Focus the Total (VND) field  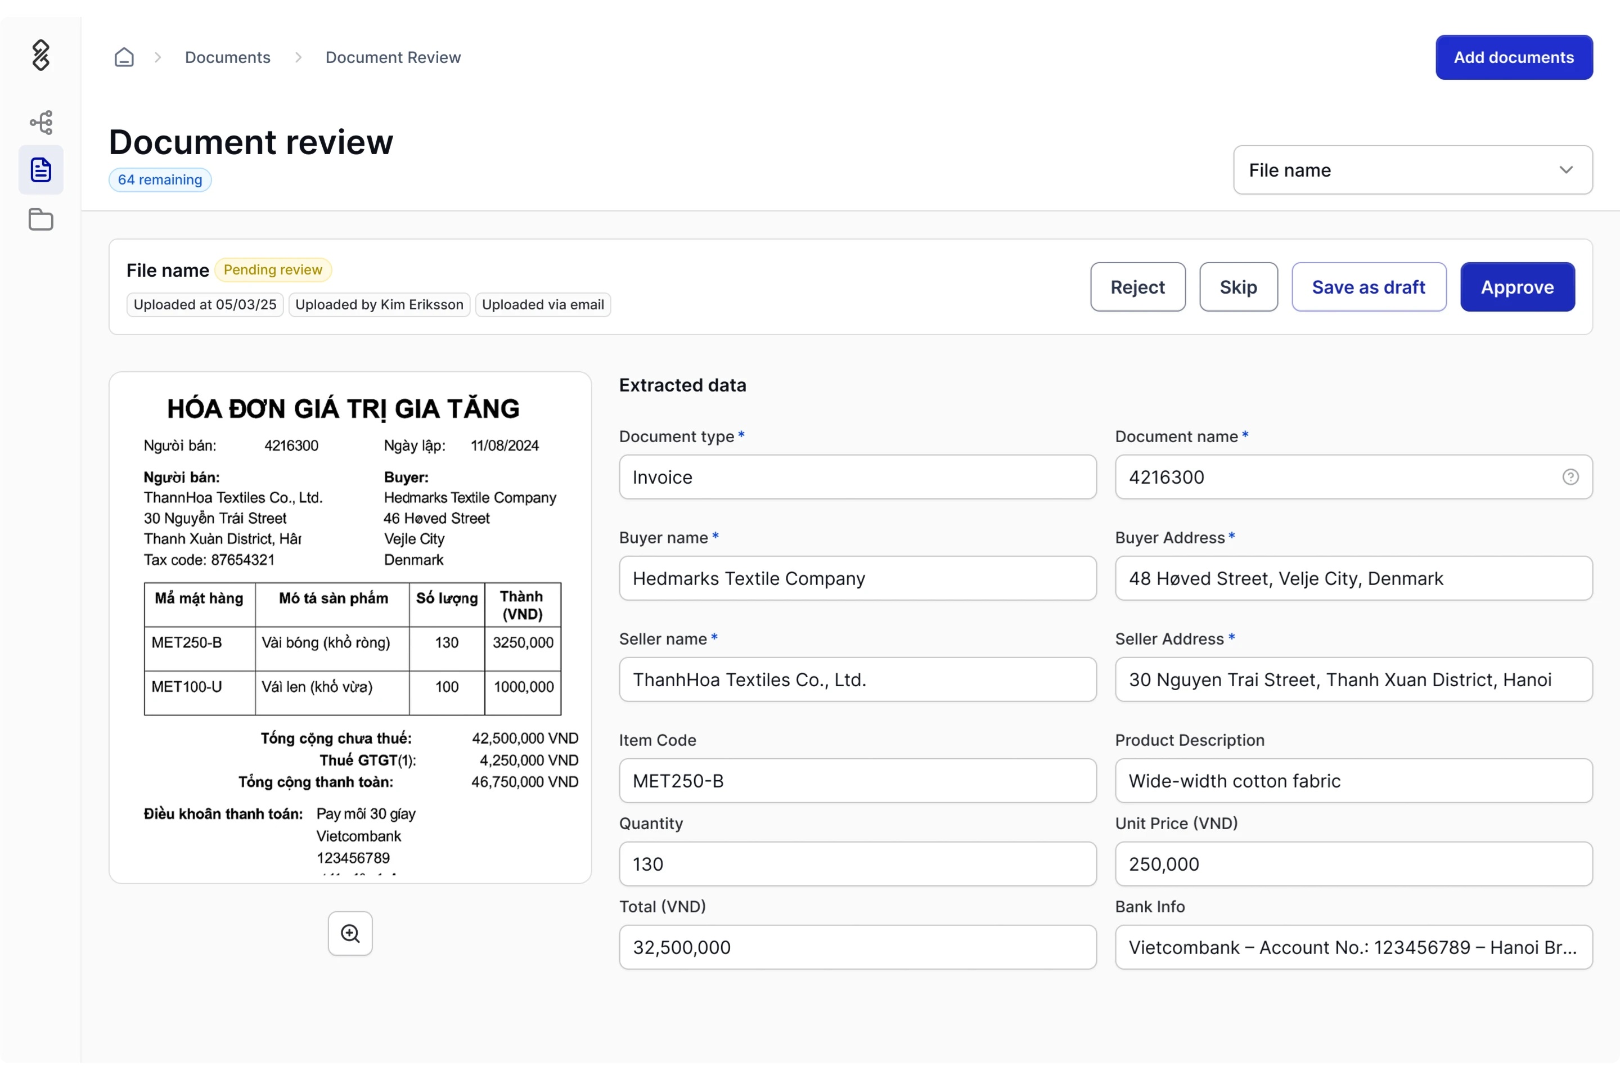coord(857,947)
